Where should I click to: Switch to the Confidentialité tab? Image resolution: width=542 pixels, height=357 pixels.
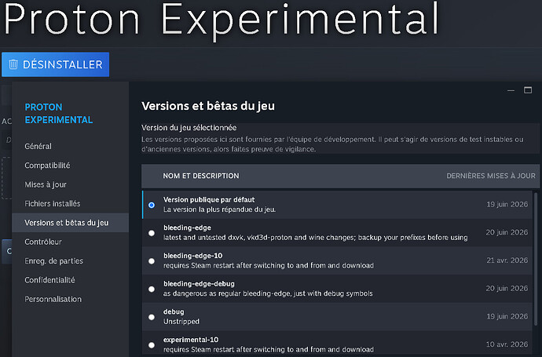[x=49, y=280]
